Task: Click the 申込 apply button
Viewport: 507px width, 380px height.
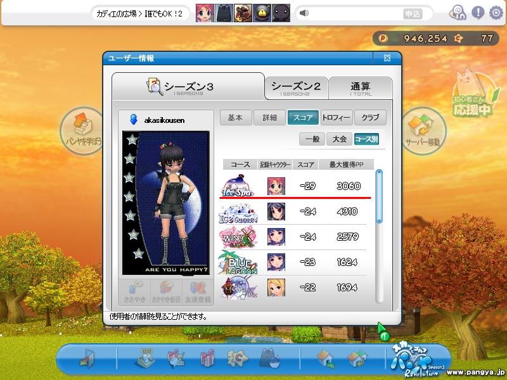Action: [x=413, y=14]
